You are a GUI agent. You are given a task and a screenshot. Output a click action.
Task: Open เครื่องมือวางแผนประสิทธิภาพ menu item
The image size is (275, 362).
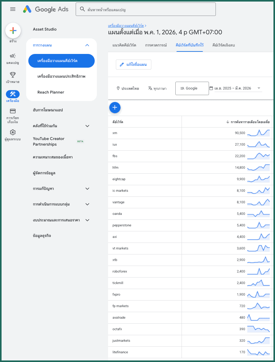(61, 76)
